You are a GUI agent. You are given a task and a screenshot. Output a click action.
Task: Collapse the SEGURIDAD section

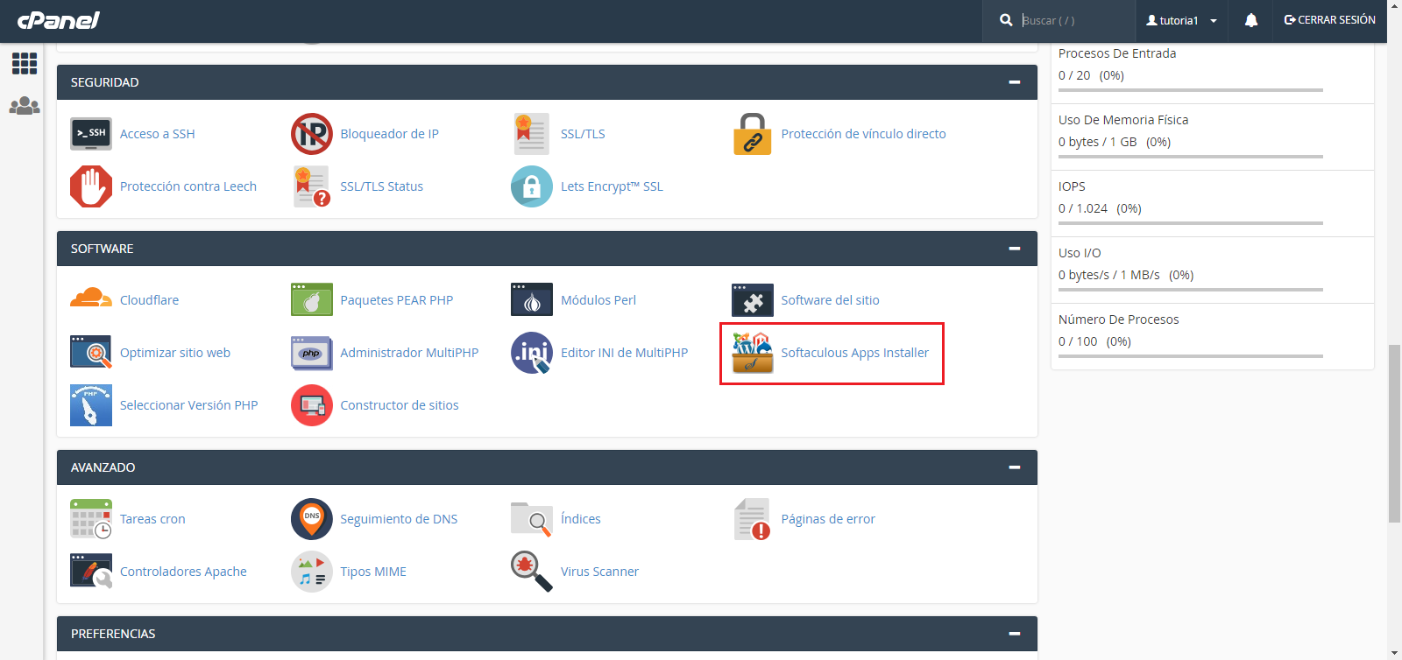click(1015, 82)
